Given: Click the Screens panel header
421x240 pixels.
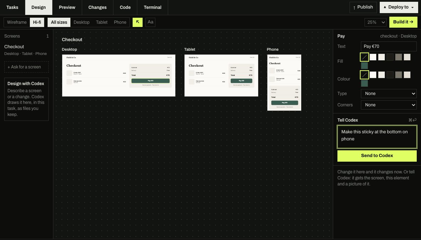Looking at the screenshot, I should coord(26,36).
